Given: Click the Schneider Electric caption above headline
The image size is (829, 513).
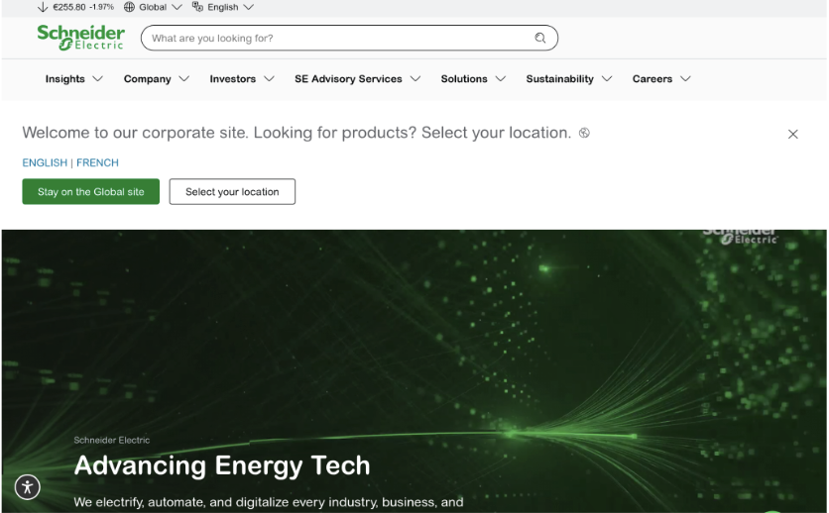Looking at the screenshot, I should pos(111,440).
